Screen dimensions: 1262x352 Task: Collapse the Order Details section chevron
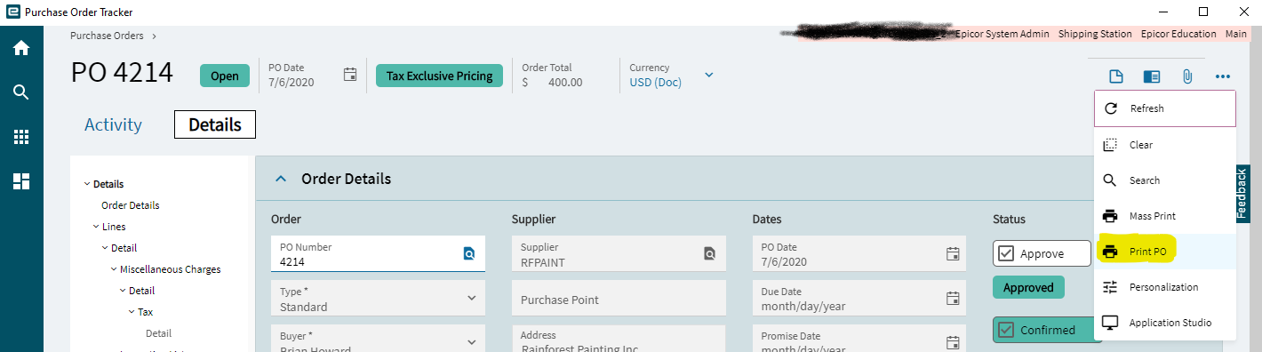pos(281,179)
